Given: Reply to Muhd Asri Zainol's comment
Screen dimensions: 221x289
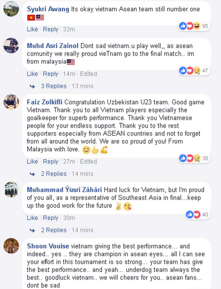Looking at the screenshot, I should click(x=51, y=74).
